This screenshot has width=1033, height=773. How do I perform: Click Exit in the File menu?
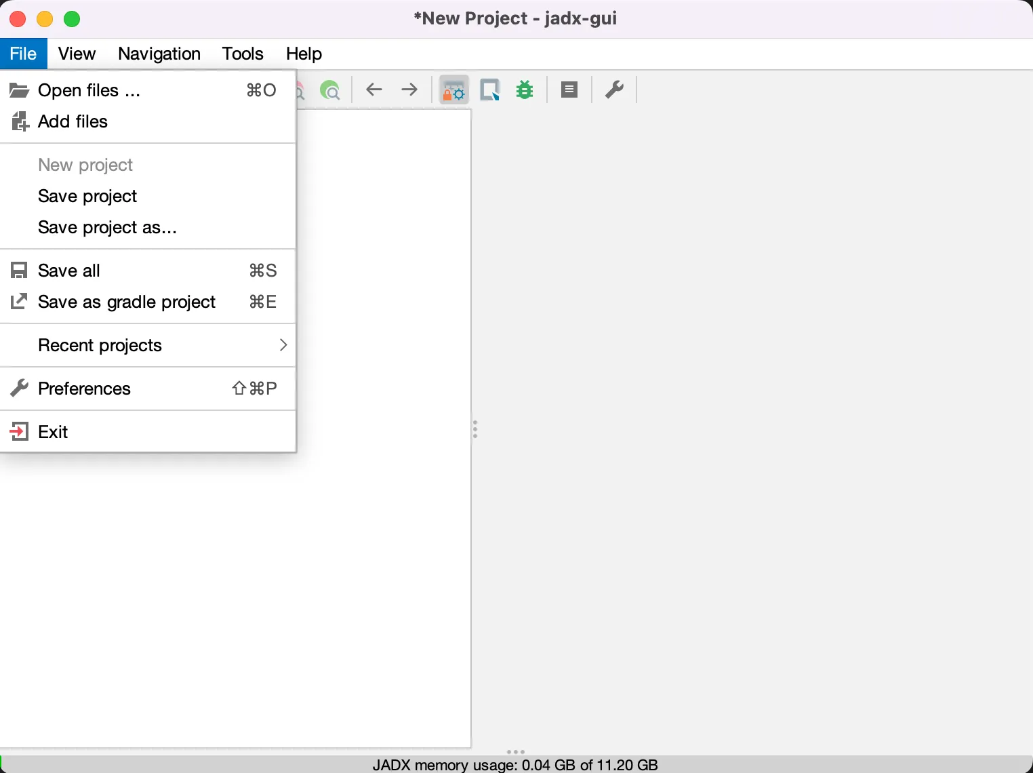[x=53, y=432]
